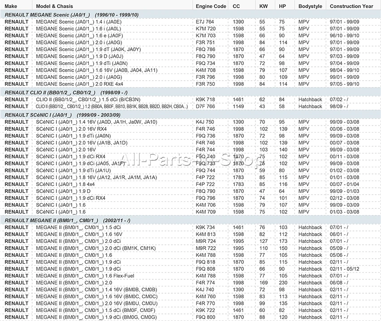Select the RENAULT MEGANE II (BM0/1_, CM0/1_) group heading
This screenshot has width=381, height=321.
[190, 221]
